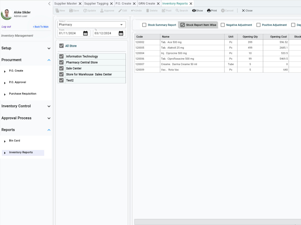Click the Log out link
This screenshot has height=225, width=301.
tap(6, 27)
